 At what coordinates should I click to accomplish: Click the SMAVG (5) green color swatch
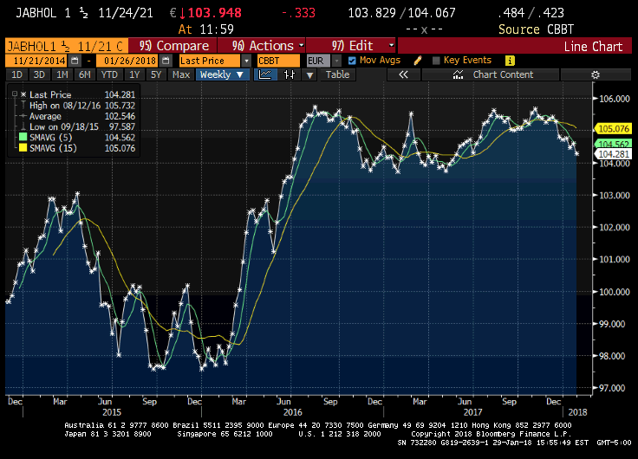click(x=23, y=138)
